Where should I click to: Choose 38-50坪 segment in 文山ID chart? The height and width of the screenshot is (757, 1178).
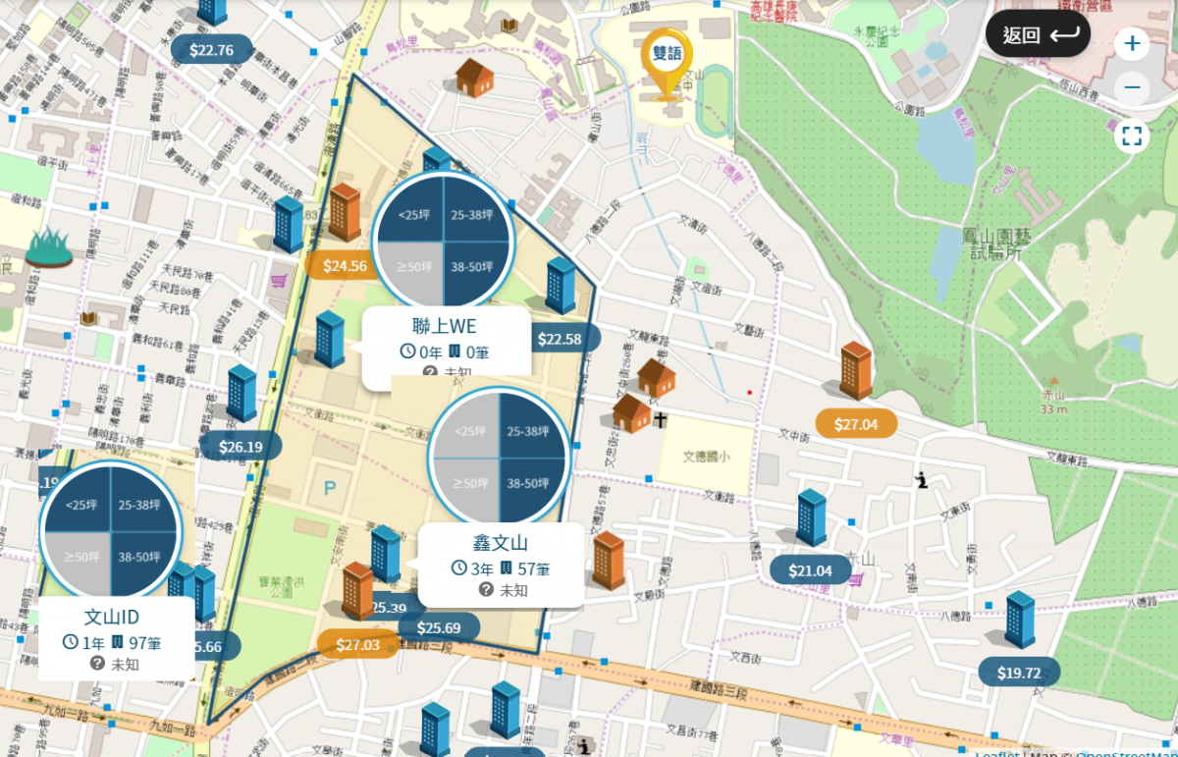click(141, 557)
